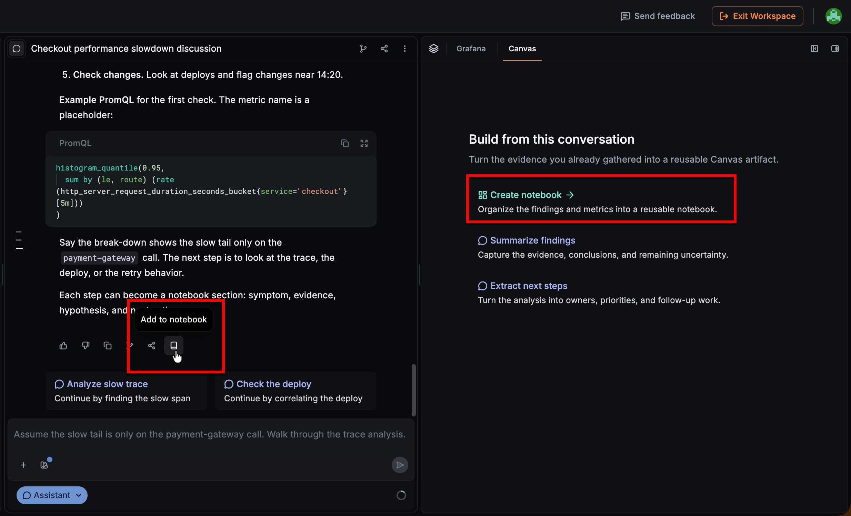Share conversation using header share icon
This screenshot has width=851, height=516.
coord(384,49)
